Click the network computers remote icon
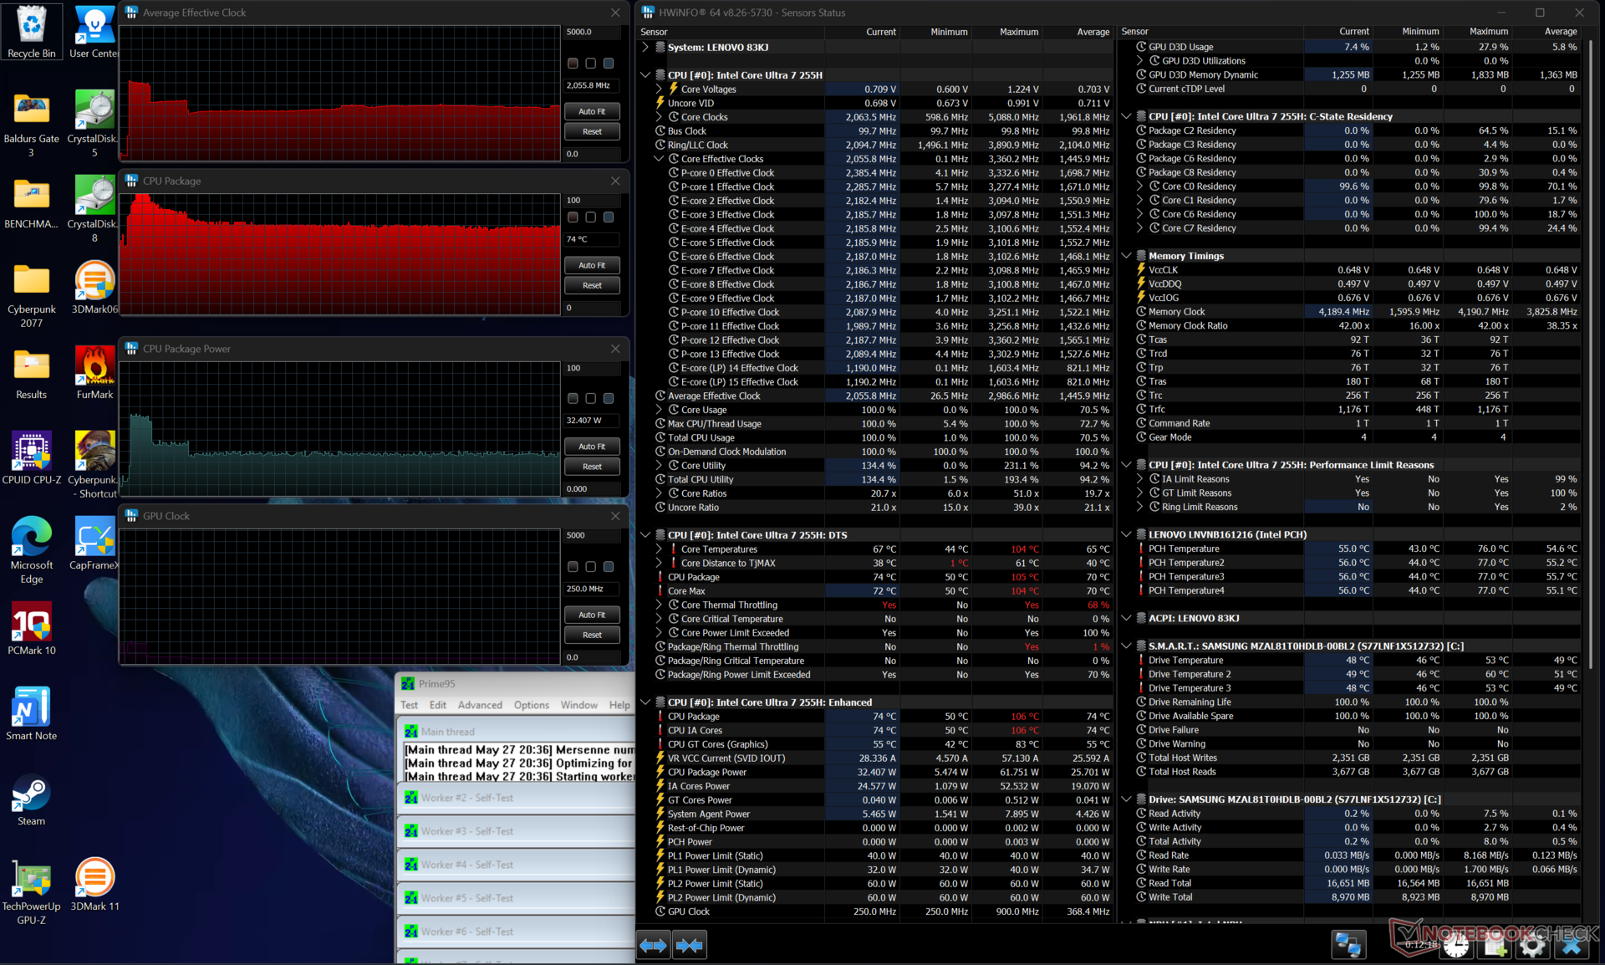Image resolution: width=1605 pixels, height=965 pixels. click(x=1348, y=945)
